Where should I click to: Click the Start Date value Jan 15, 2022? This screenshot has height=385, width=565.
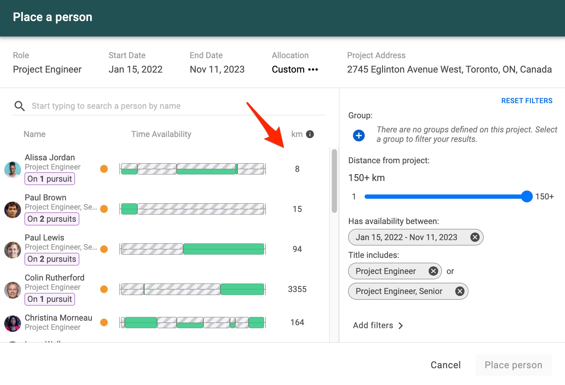135,70
